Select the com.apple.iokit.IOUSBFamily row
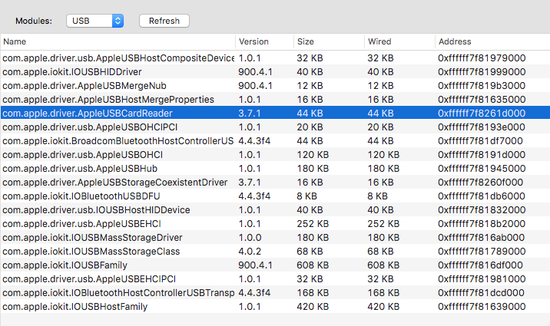 (x=275, y=265)
